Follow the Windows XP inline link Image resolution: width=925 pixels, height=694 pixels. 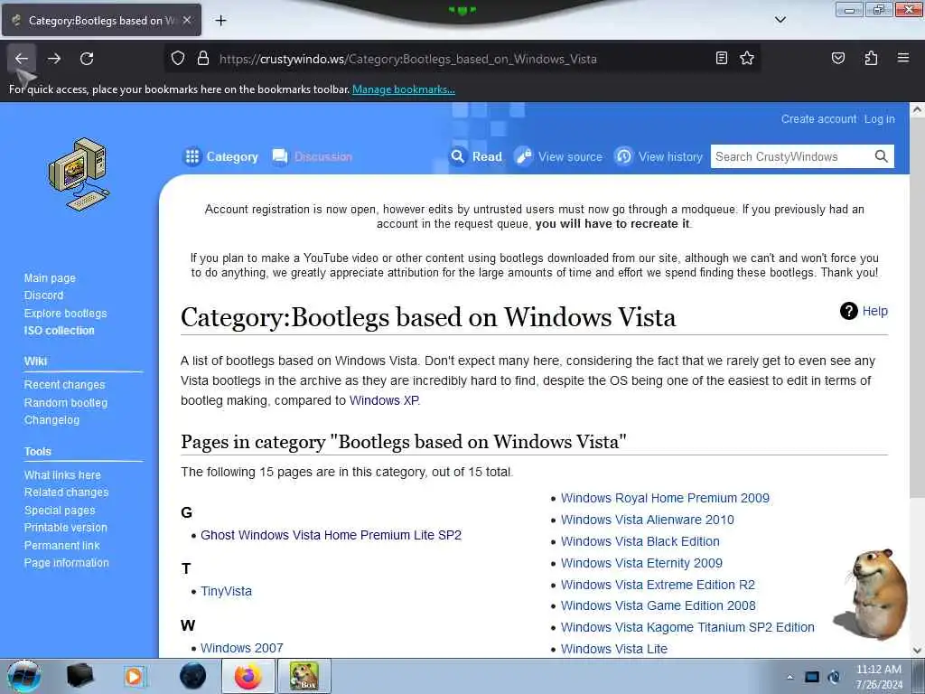click(383, 400)
